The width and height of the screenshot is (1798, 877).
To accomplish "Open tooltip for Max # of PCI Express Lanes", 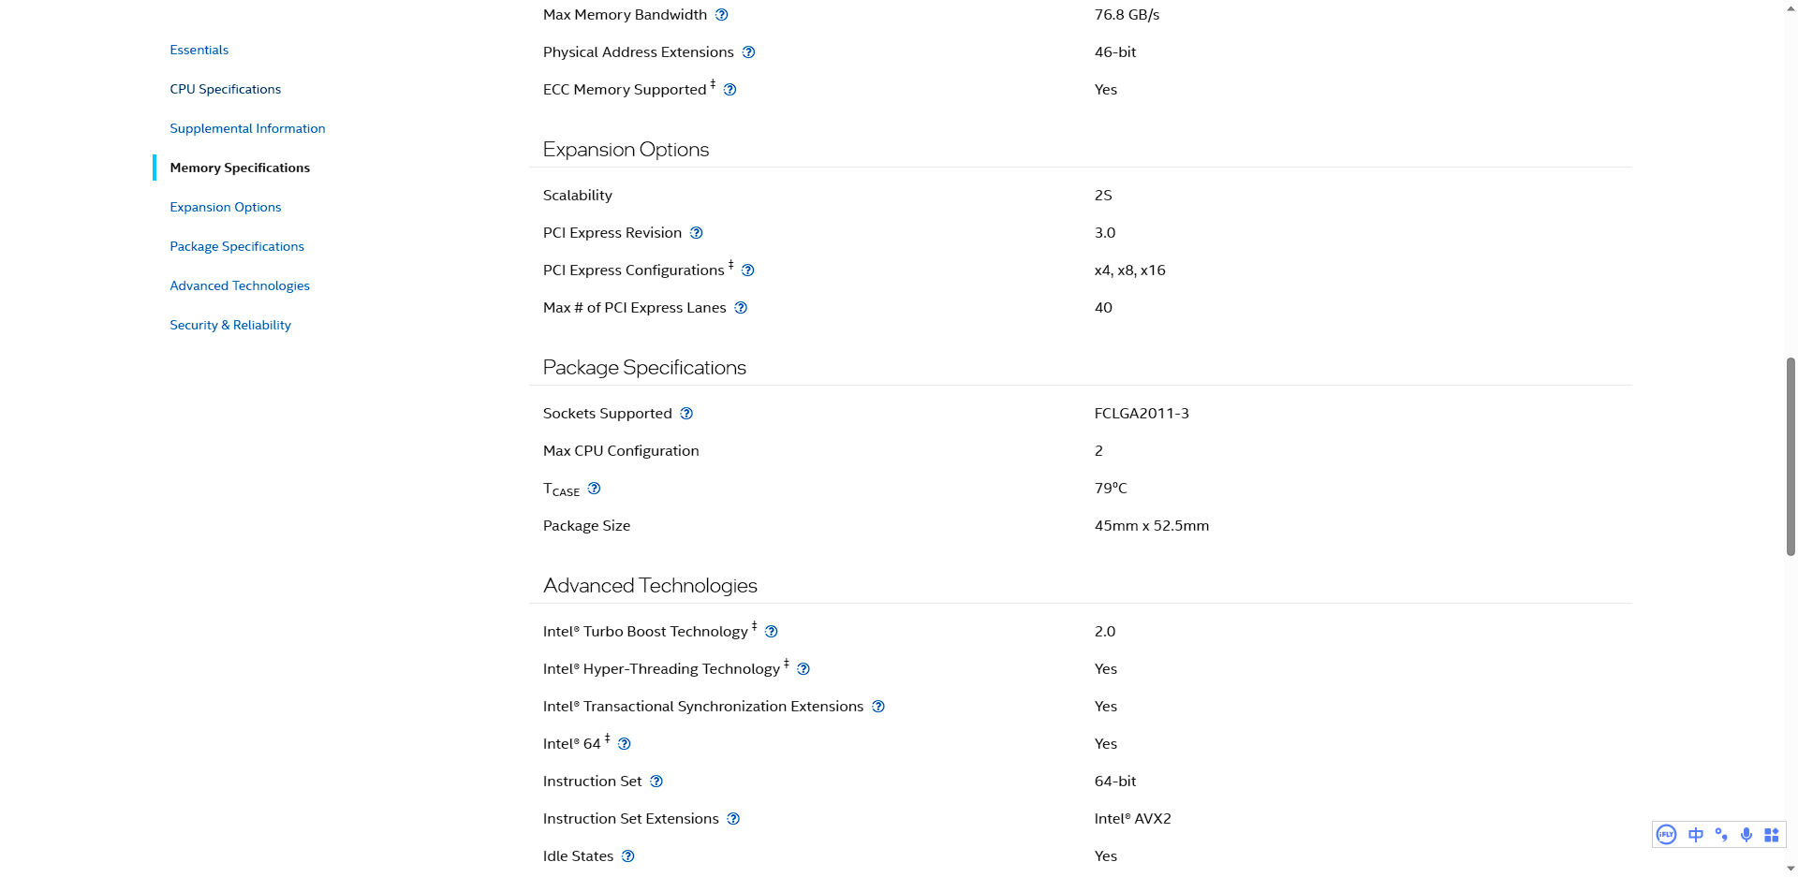I will pos(741,308).
